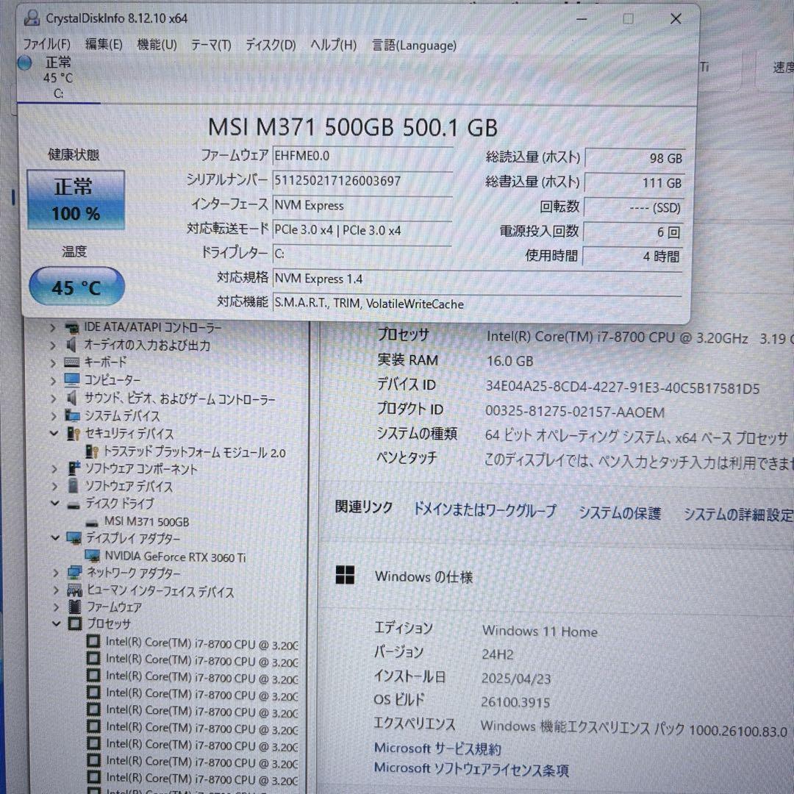The width and height of the screenshot is (794, 794).
Task: Click the transfer mode field PCIe 3.0 x4
Action: tap(362, 230)
